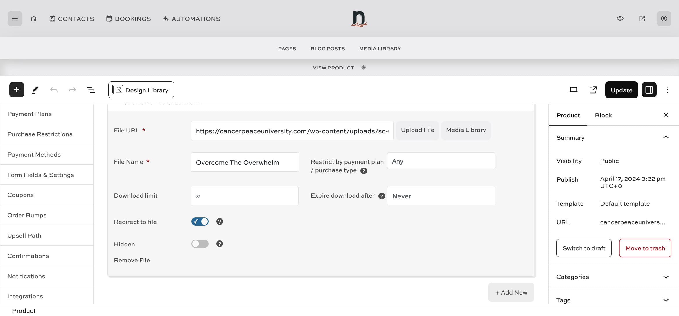Open the three-dot options menu
This screenshot has height=316, width=679.
tap(667, 90)
